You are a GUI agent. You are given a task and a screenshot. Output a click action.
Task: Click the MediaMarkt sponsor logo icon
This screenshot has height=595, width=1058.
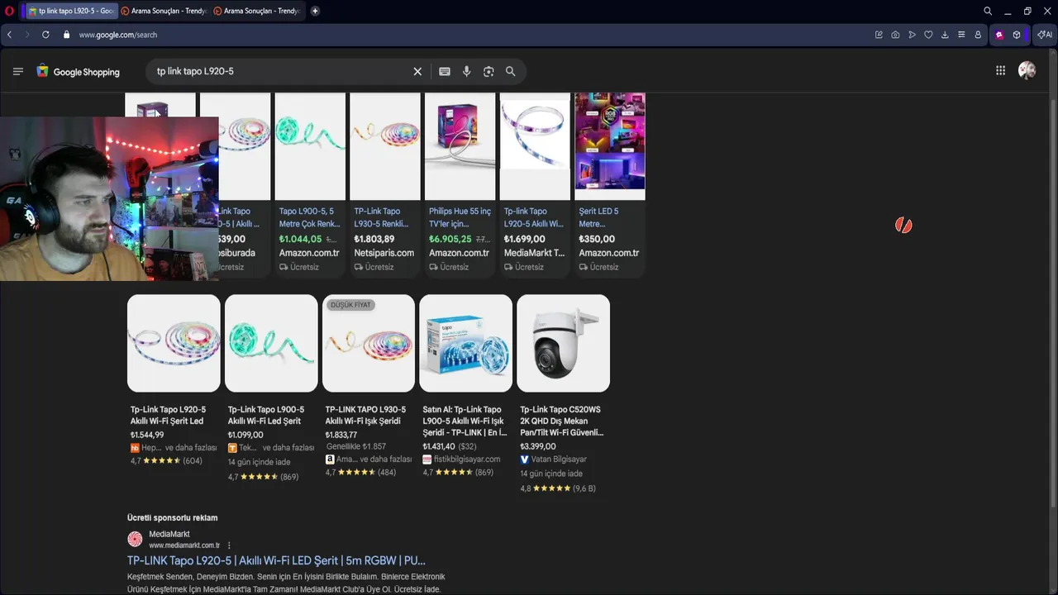tap(135, 540)
